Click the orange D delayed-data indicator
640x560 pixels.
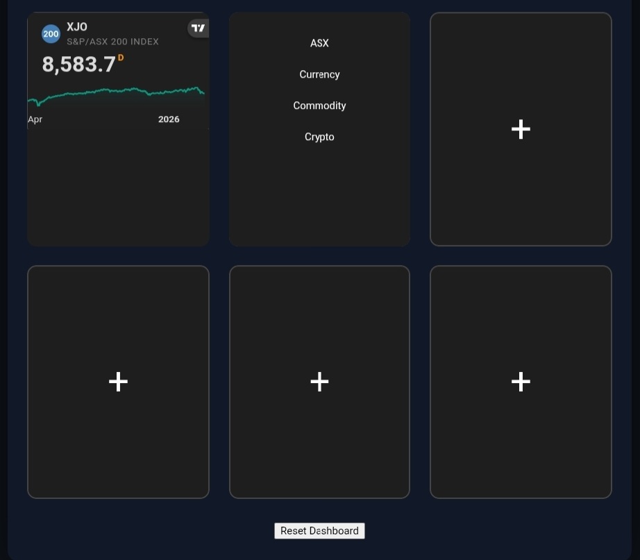coord(121,58)
